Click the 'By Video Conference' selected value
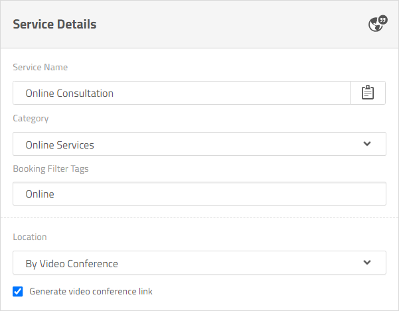Viewport: 399px width, 311px height. tap(72, 263)
